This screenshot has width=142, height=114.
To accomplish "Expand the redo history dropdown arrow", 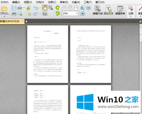I will coord(40,14).
